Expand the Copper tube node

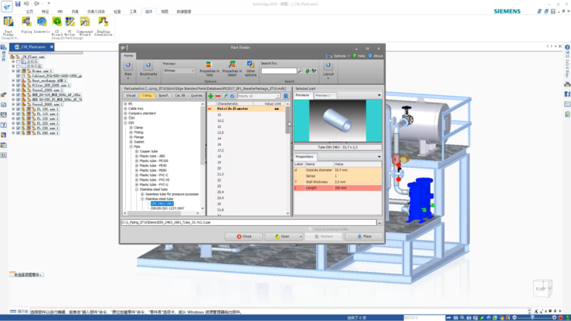click(137, 152)
